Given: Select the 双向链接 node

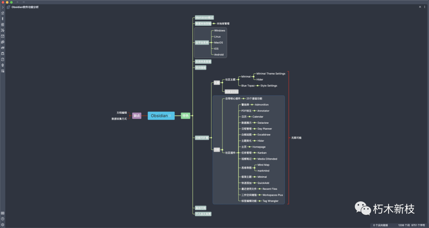Looking at the screenshot, I should pyautogui.click(x=201, y=68).
